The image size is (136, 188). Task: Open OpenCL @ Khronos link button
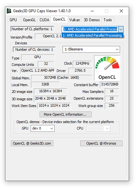[x=101, y=143]
